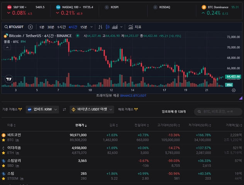Viewport: 244px width, 185px height.
Task: Open chart style dropdown arrow
Action: click(121, 27)
